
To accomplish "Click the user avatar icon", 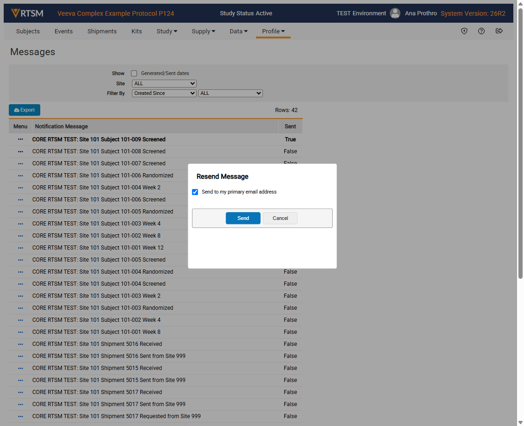I will click(395, 13).
